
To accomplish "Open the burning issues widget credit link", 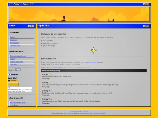I will (59, 67).
